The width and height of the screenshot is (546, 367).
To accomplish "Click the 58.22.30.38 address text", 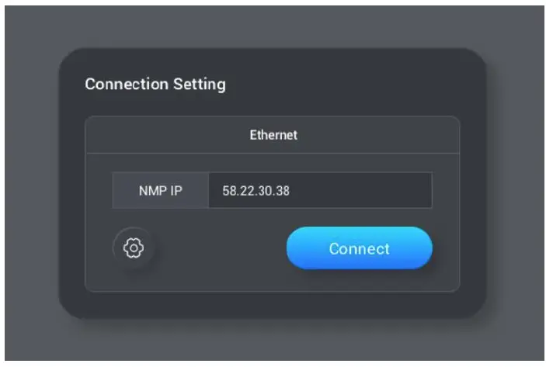I will pyautogui.click(x=256, y=190).
